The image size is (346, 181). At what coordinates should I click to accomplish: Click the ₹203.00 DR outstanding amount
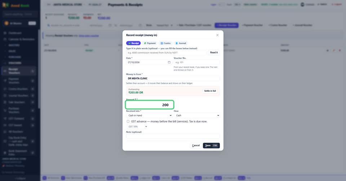click(x=136, y=93)
